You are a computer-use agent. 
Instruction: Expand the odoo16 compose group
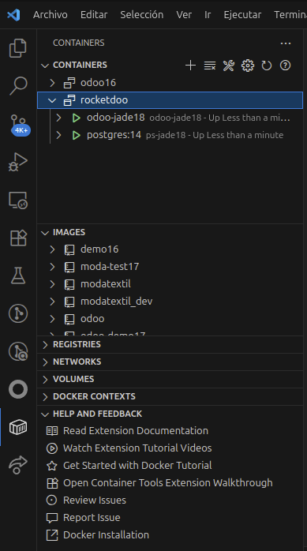pyautogui.click(x=52, y=83)
